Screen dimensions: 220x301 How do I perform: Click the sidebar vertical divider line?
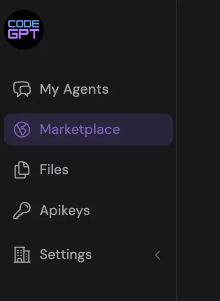(177, 150)
